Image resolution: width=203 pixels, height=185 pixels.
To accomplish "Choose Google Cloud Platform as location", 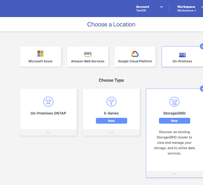I will click(x=135, y=56).
